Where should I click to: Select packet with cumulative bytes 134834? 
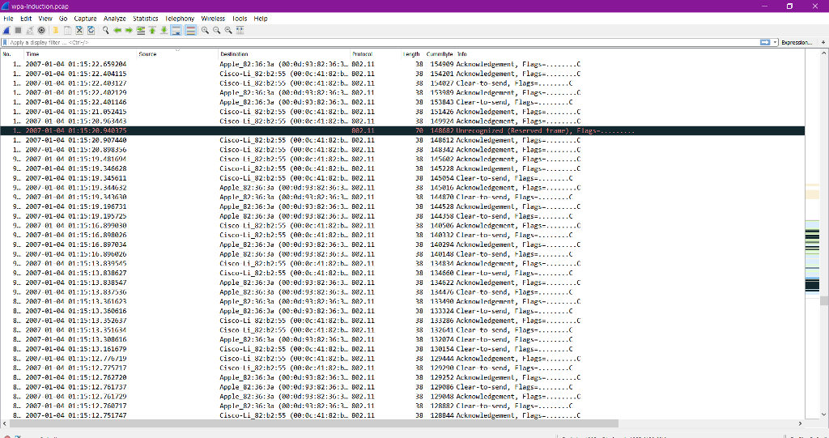point(403,263)
